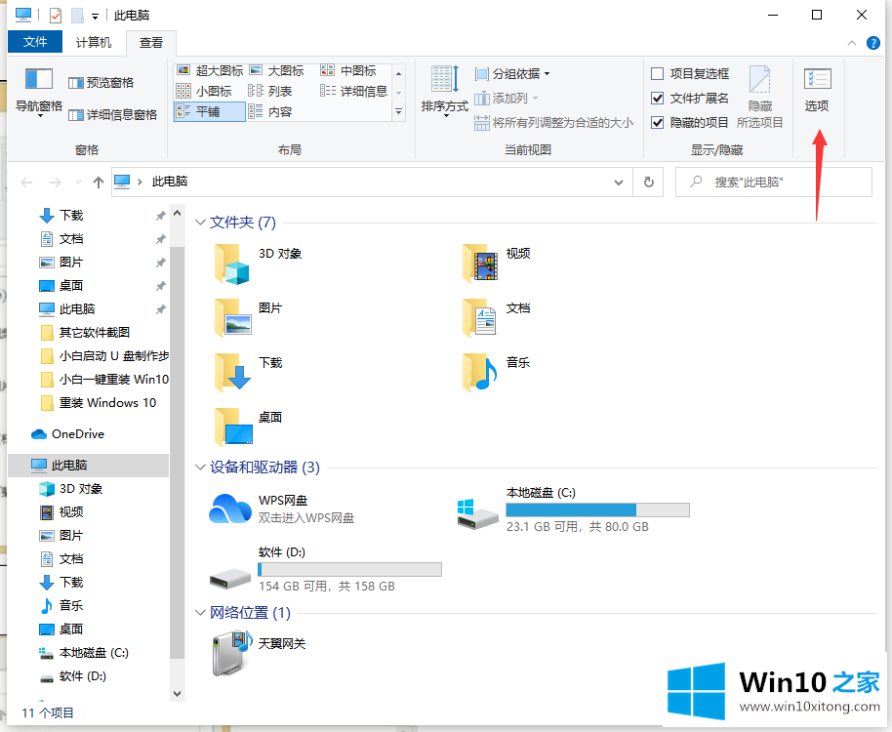This screenshot has height=732, width=892.
Task: Collapse the 文件夹 (7) group
Action: (200, 223)
